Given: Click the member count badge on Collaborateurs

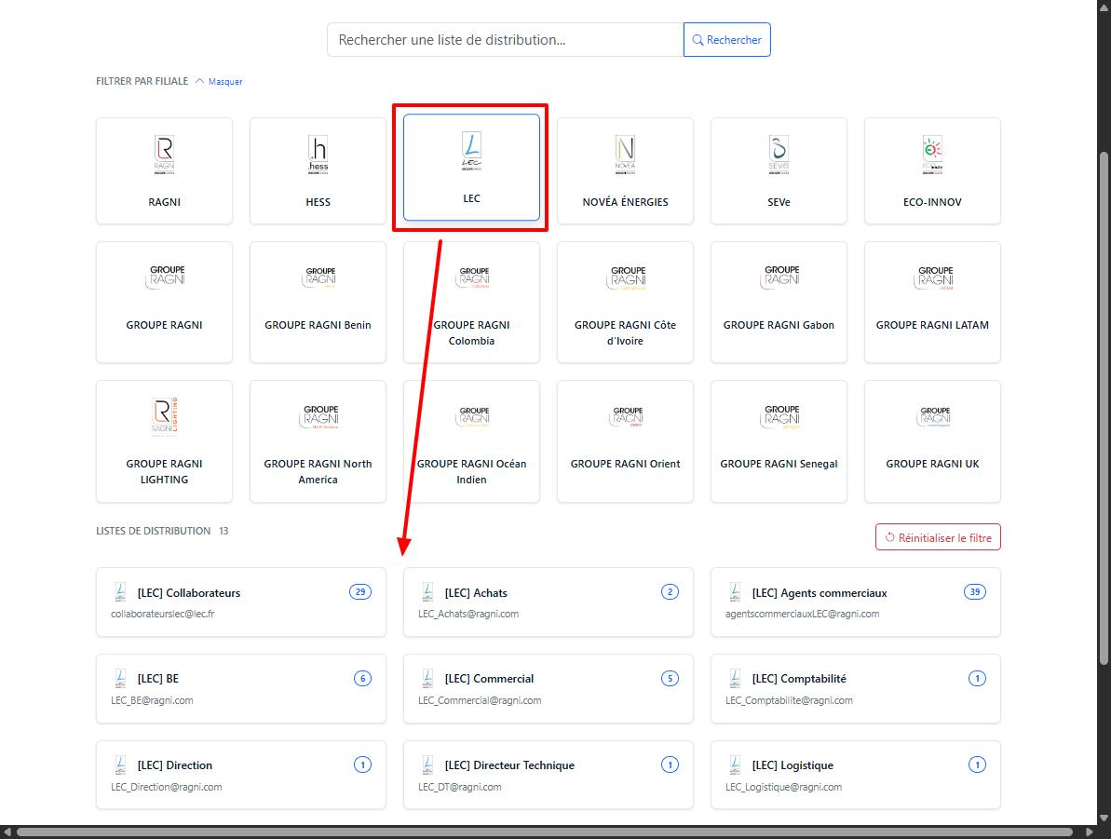Looking at the screenshot, I should 360,591.
